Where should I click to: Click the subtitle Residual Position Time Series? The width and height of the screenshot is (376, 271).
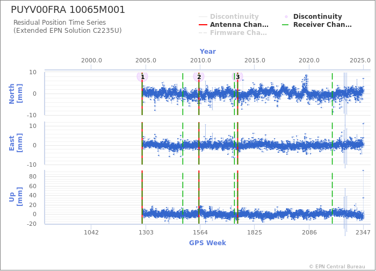(x=60, y=23)
